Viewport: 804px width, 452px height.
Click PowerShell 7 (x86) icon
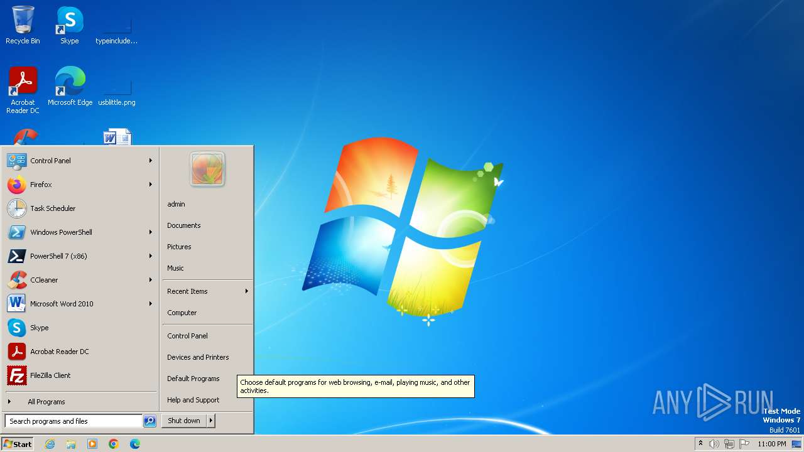coord(17,256)
